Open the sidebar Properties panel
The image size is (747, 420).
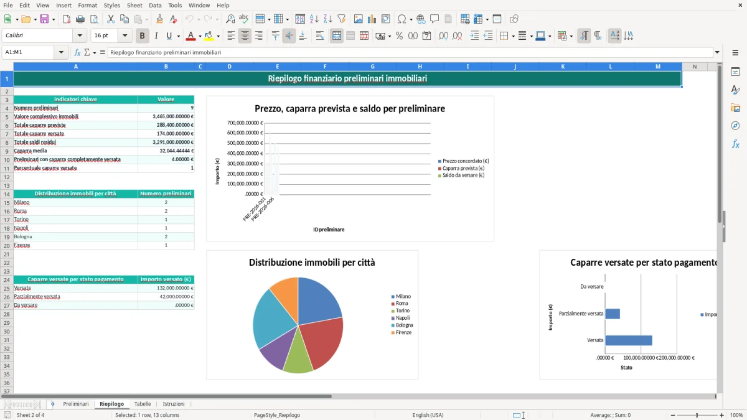click(x=735, y=72)
